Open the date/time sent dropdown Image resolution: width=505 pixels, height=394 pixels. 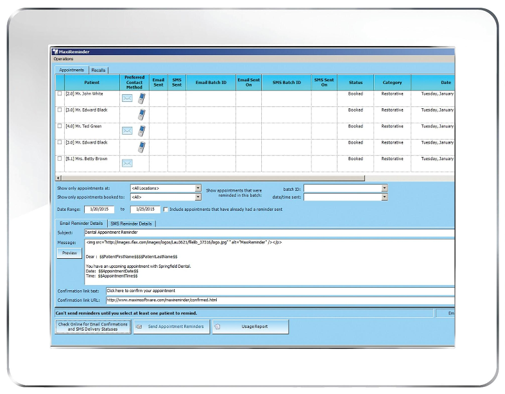[x=384, y=197]
